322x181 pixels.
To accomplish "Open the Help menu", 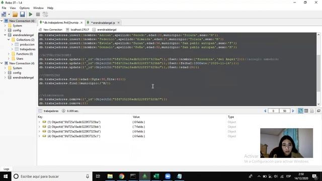I will coord(50,8).
